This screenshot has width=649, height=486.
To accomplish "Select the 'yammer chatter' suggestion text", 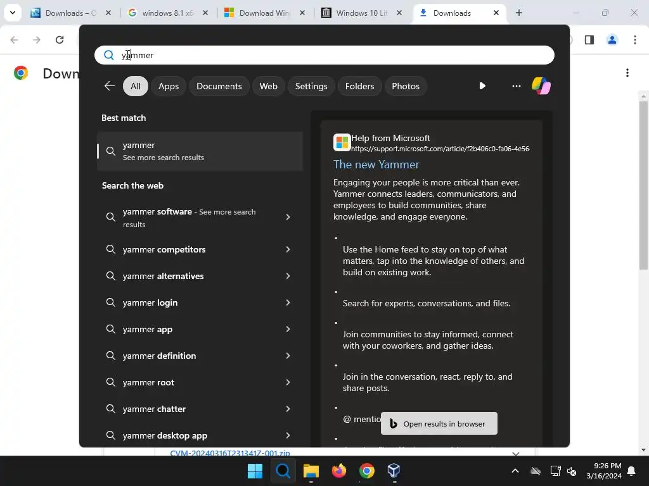I will [154, 409].
